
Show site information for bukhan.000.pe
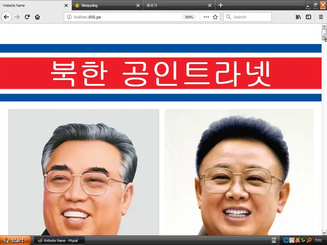[x=69, y=17]
